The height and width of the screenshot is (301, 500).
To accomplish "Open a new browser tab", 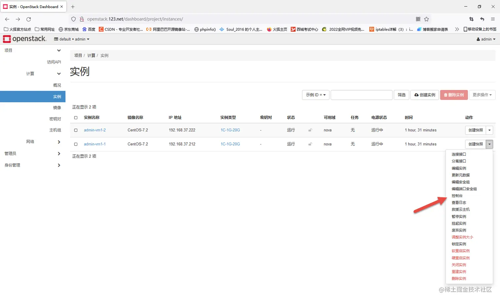I will point(73,7).
